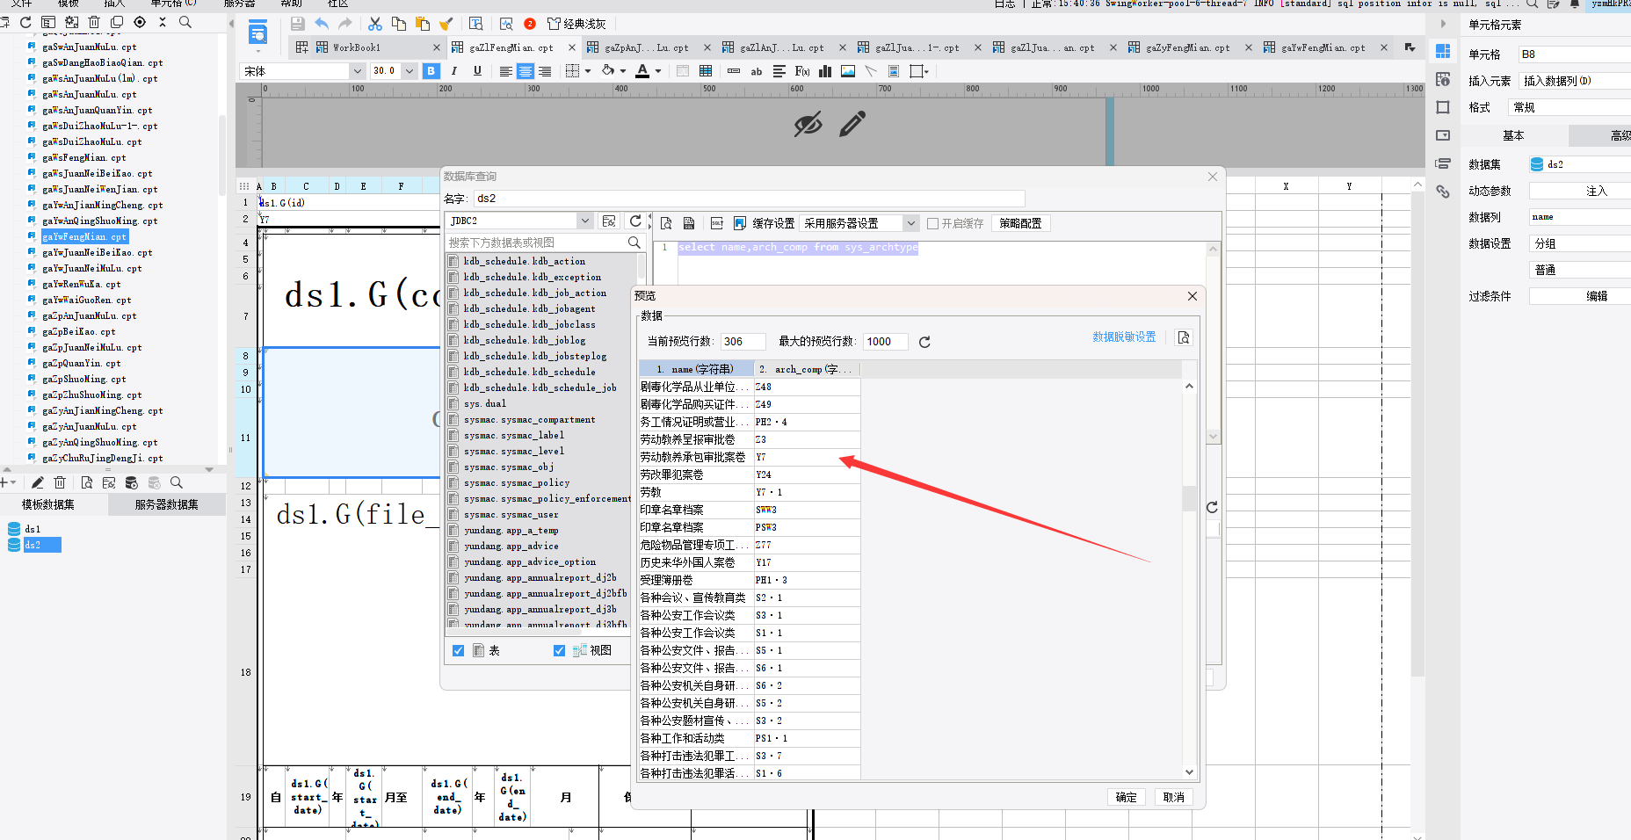Align cell text center

[526, 71]
